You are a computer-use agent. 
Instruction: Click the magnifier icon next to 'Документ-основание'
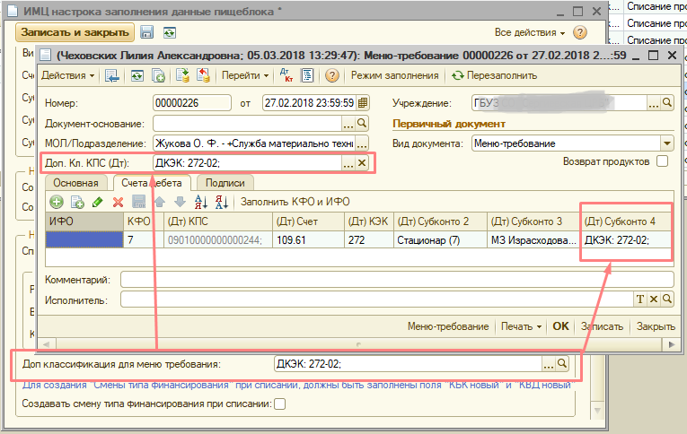[363, 123]
